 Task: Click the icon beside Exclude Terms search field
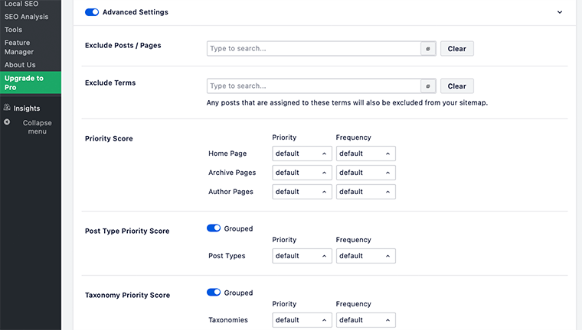tap(428, 86)
